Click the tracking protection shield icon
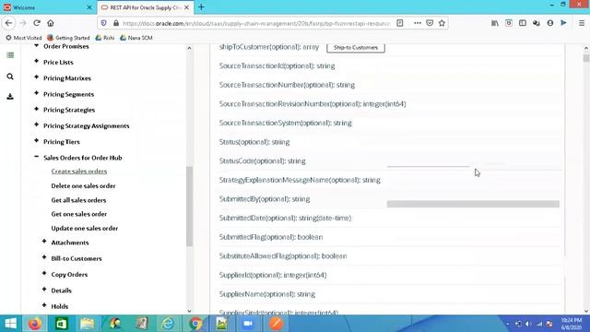This screenshot has width=590, height=332. coord(104,23)
